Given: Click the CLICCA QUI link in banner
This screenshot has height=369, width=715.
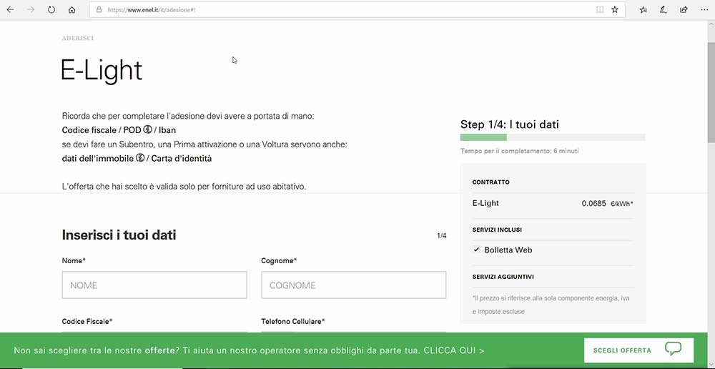Looking at the screenshot, I should (454, 350).
